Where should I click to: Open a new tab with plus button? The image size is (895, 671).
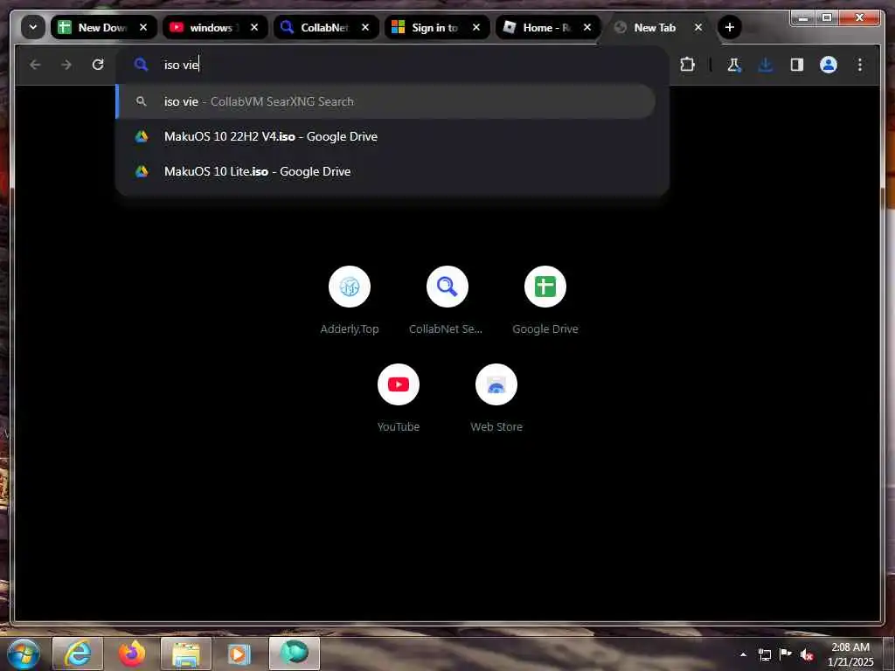(x=730, y=27)
